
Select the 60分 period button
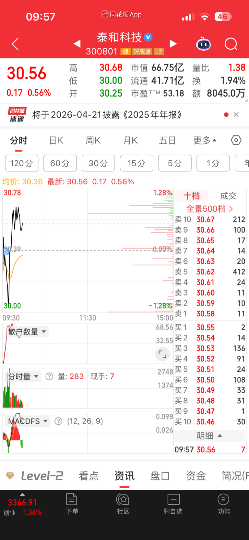click(60, 163)
